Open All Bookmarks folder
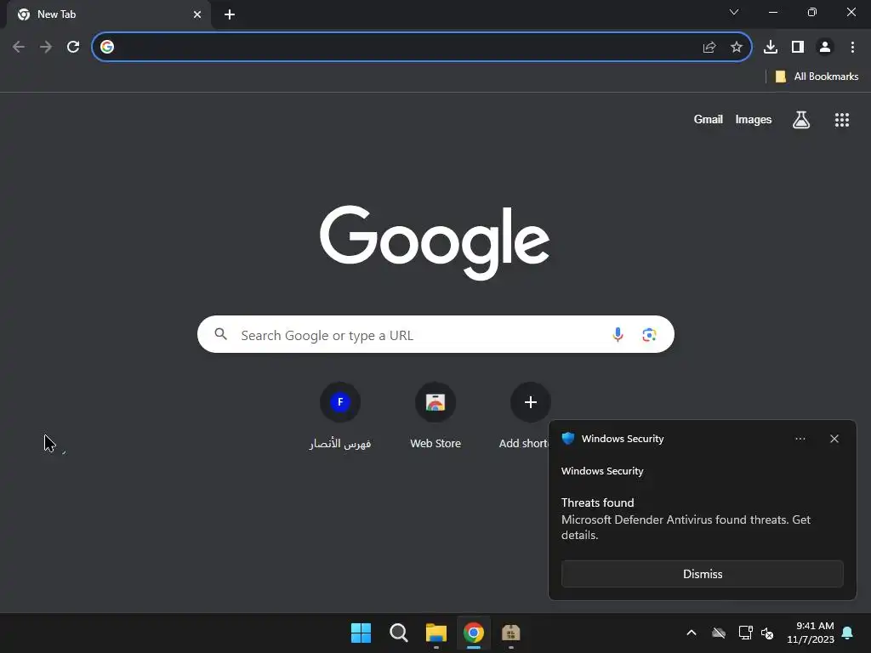The height and width of the screenshot is (653, 871). [817, 77]
